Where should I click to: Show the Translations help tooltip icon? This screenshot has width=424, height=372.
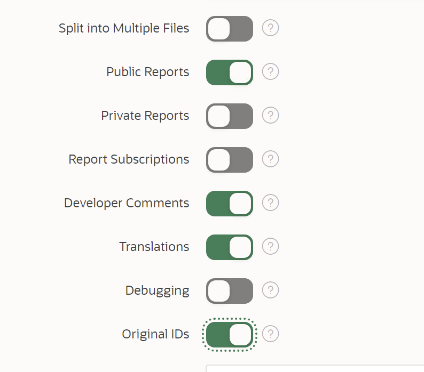(271, 247)
